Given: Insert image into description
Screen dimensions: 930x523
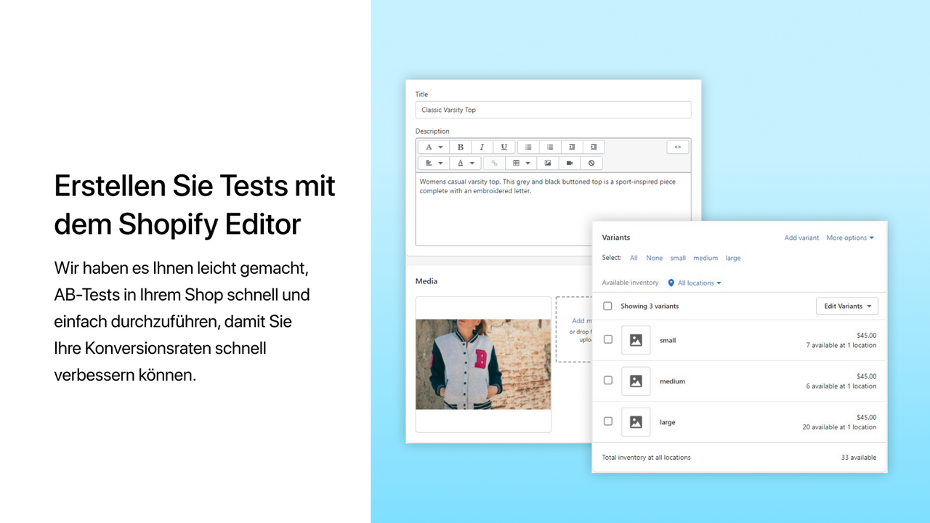Looking at the screenshot, I should (548, 163).
